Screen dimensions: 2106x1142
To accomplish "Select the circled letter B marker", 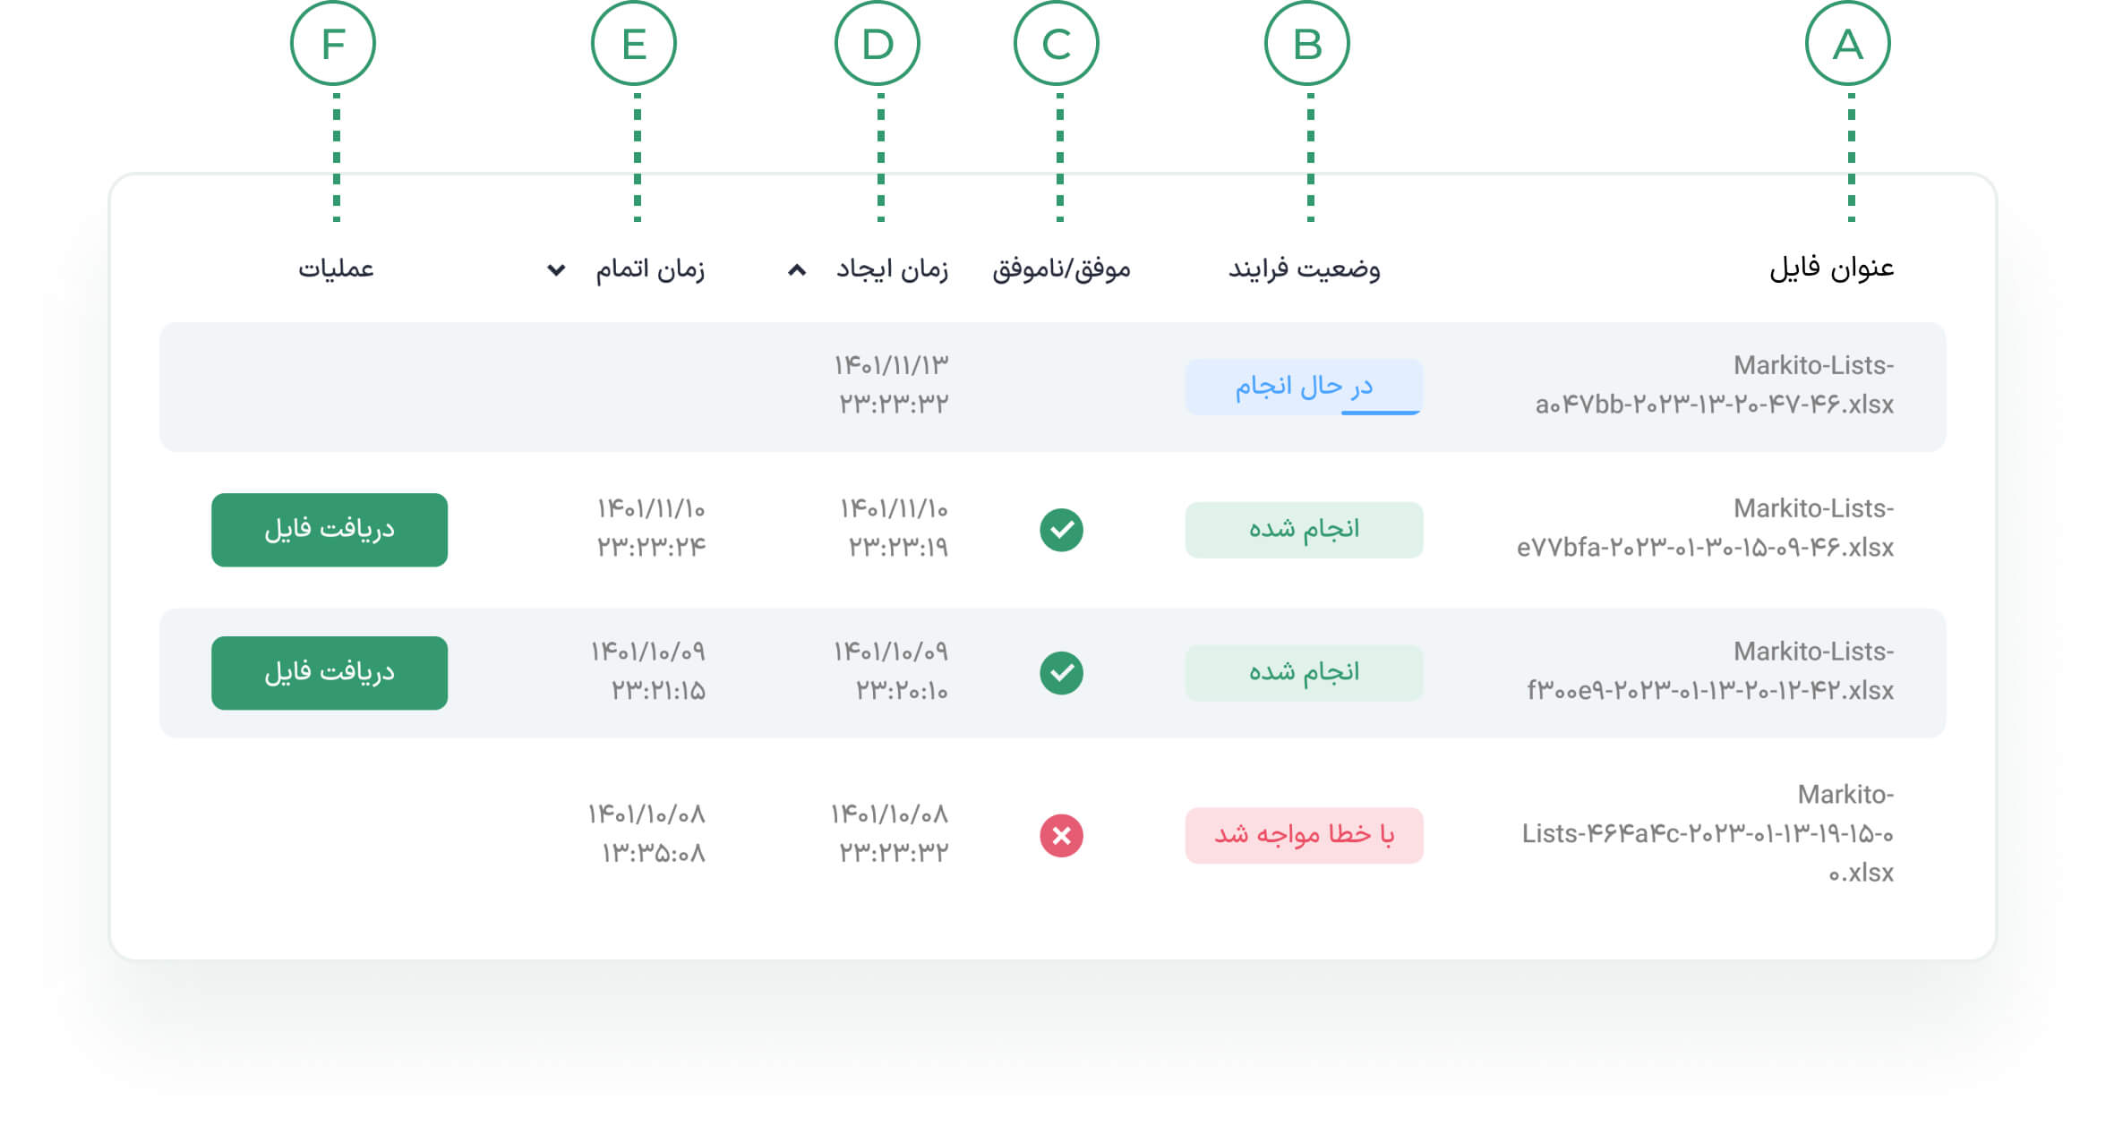I will [1306, 44].
